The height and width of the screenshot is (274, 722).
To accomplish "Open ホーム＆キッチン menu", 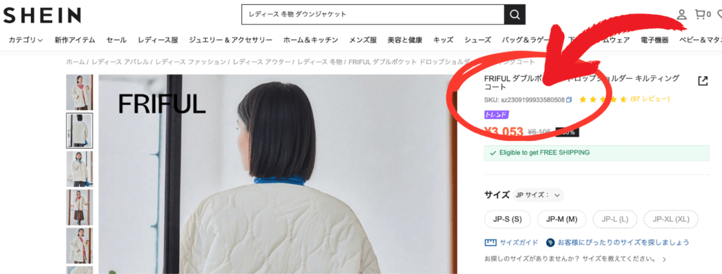I will [311, 40].
